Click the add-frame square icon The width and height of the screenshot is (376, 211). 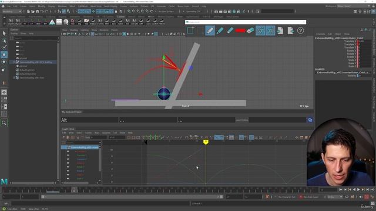coord(190,30)
